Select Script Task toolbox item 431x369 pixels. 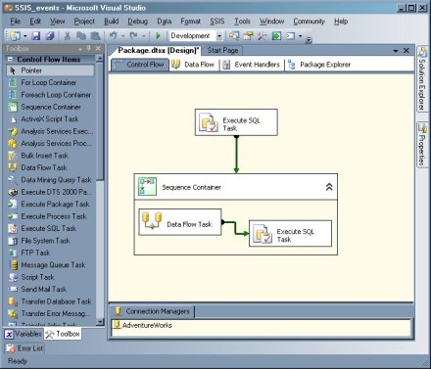[37, 277]
